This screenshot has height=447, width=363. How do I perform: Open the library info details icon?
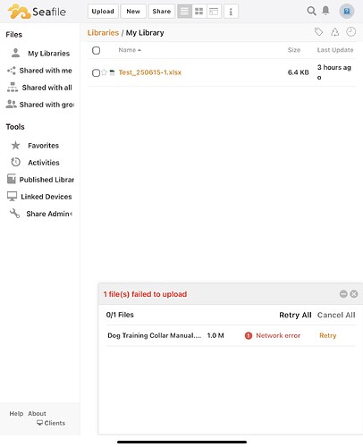(231, 12)
